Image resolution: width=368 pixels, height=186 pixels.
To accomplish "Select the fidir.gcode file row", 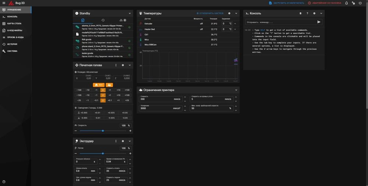I will click(103, 41).
